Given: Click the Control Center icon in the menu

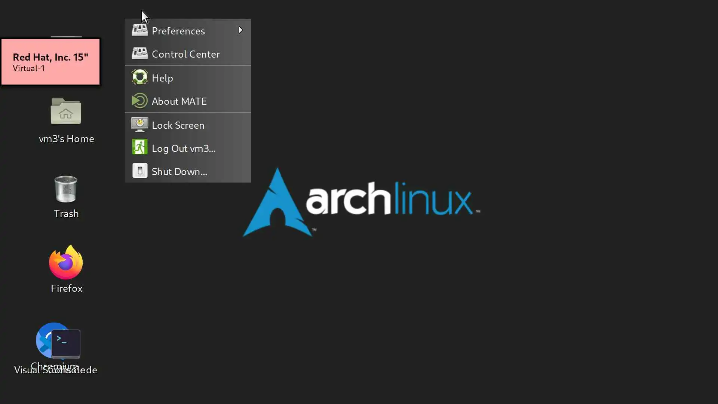Looking at the screenshot, I should (139, 53).
